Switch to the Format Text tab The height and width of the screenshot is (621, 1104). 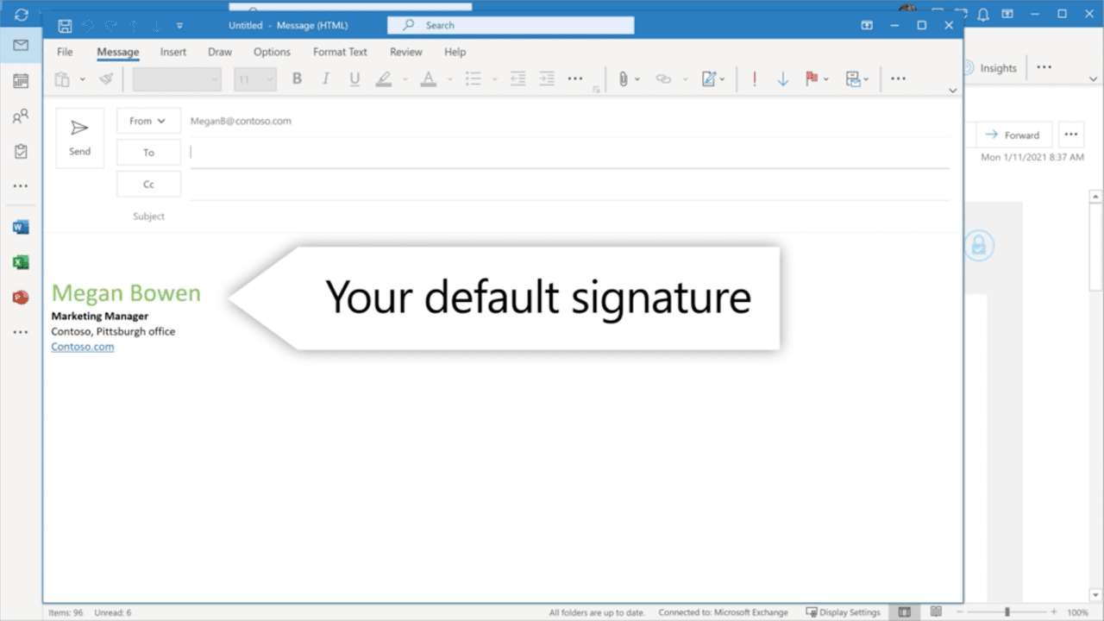pos(340,52)
